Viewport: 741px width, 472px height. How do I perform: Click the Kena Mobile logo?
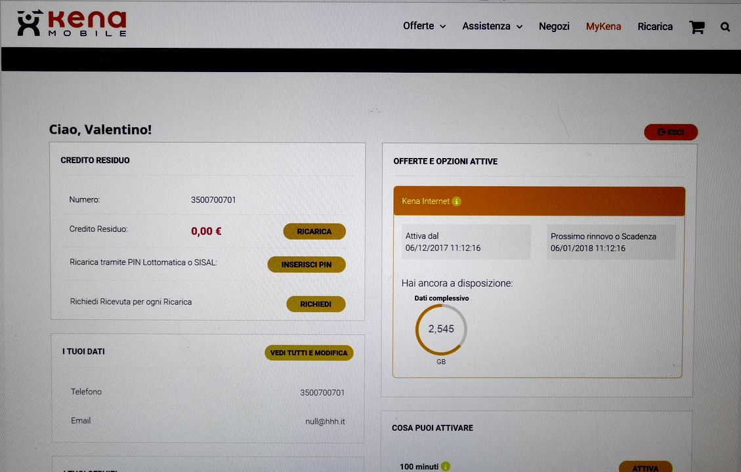coord(72,23)
